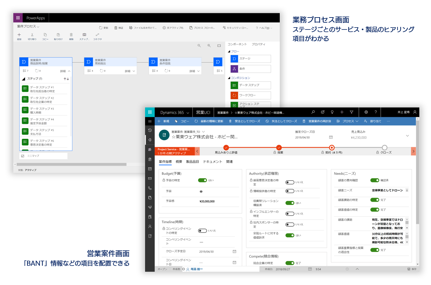Toggle 予算の特定 switch
Image resolution: width=431 pixels, height=285 pixels.
[202, 180]
